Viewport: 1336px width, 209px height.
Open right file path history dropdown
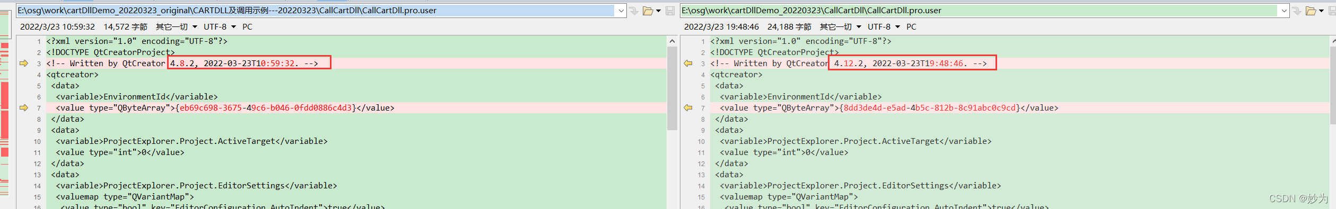(x=1284, y=11)
